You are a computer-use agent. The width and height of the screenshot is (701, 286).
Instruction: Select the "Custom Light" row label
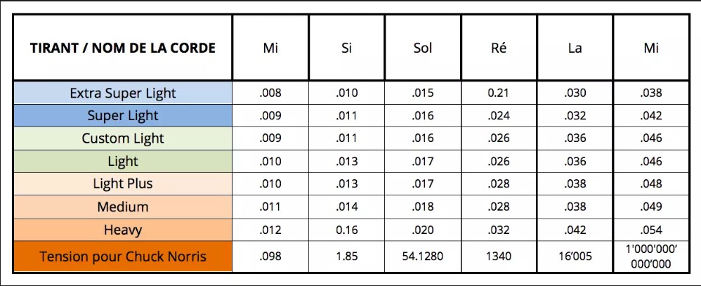pos(123,138)
